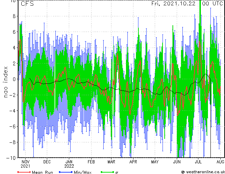The height and width of the screenshot is (174, 225).
Task: Click the NOV 2021 axis label
Action: tap(26, 164)
